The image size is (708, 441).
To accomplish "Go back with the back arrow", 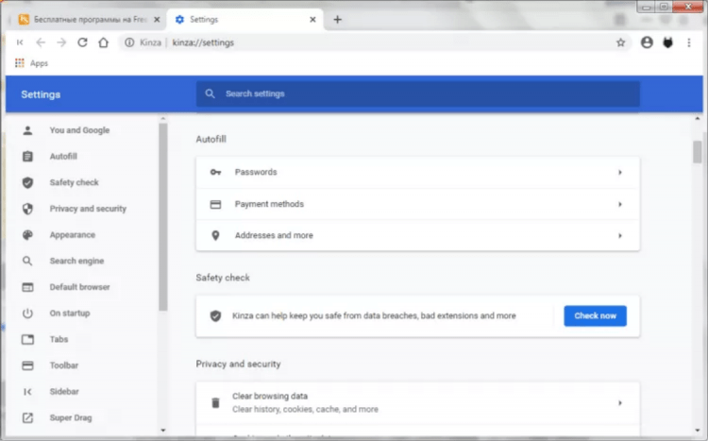I will coord(41,42).
